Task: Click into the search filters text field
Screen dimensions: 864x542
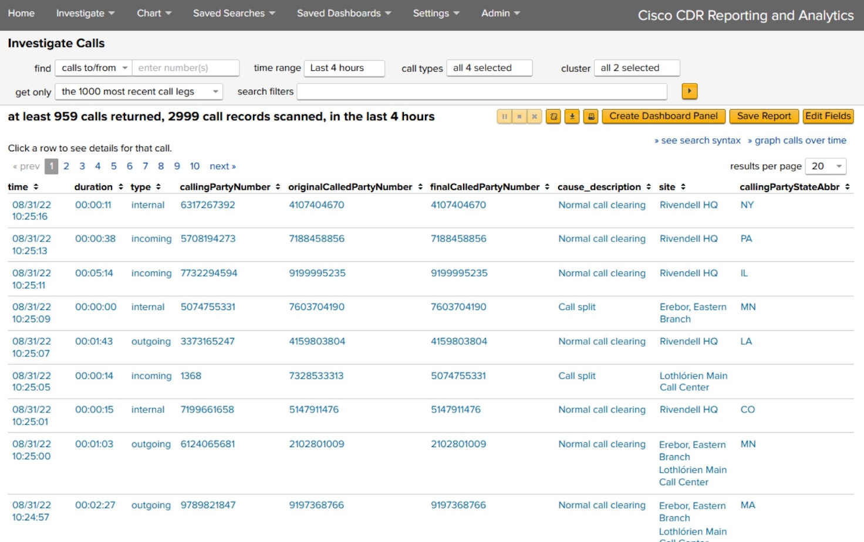Action: 481,91
